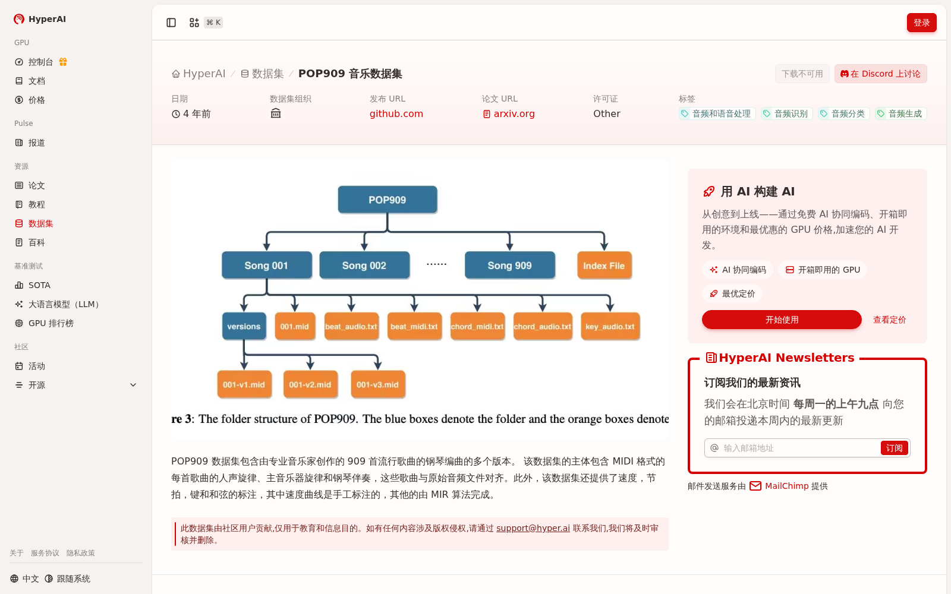Click the 服务协议 footer link
The width and height of the screenshot is (951, 594).
pyautogui.click(x=45, y=553)
